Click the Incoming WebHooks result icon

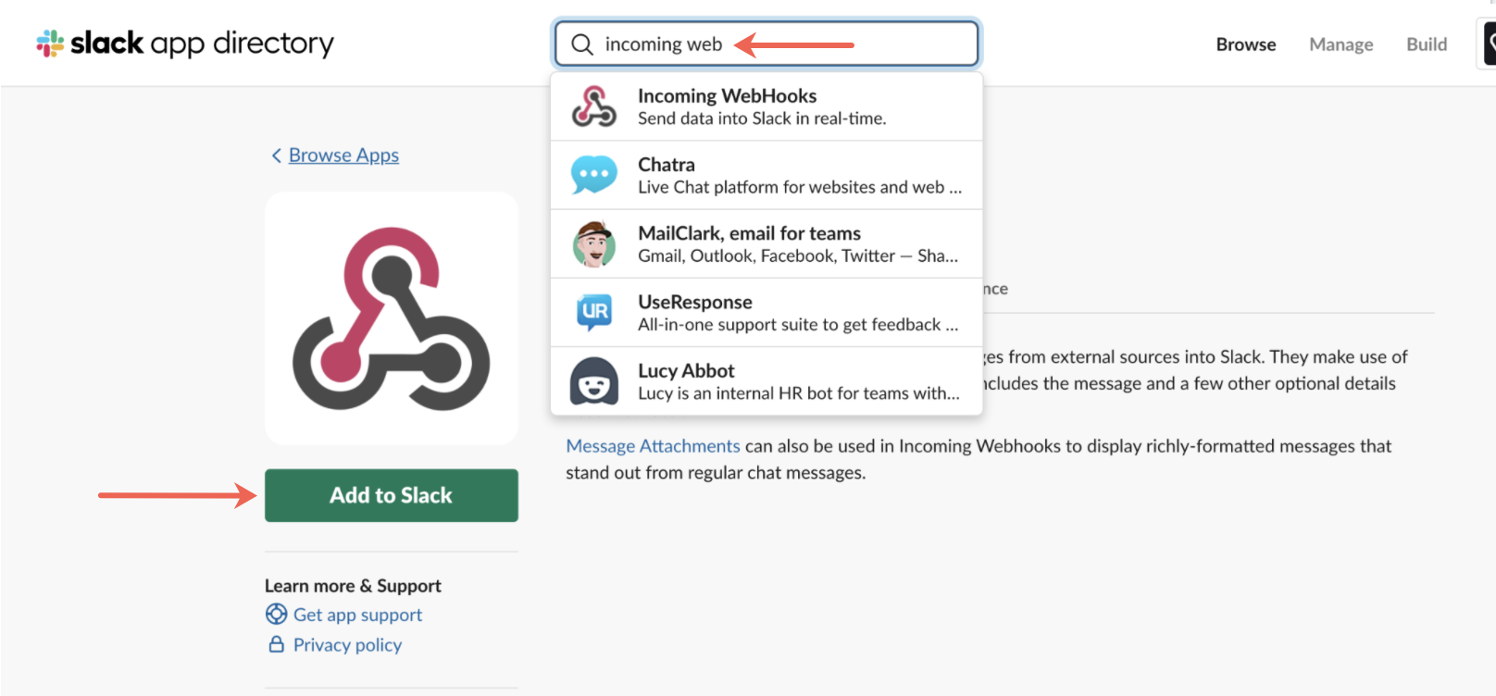click(594, 106)
